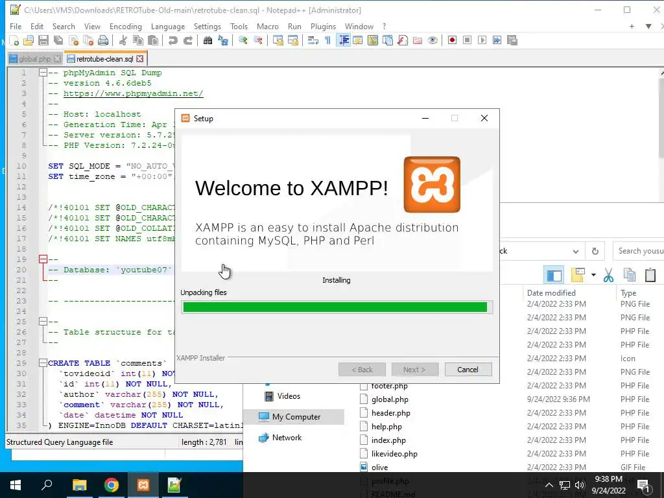The width and height of the screenshot is (664, 498).
Task: Click the stop recording macro icon
Action: coord(467,40)
